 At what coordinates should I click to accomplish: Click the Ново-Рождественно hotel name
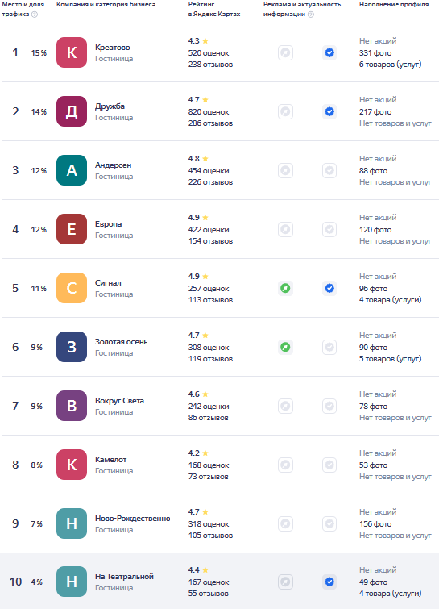133,519
